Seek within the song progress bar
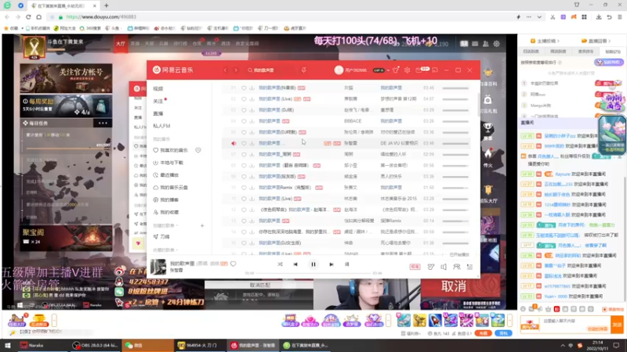627x352 pixels. point(314,273)
